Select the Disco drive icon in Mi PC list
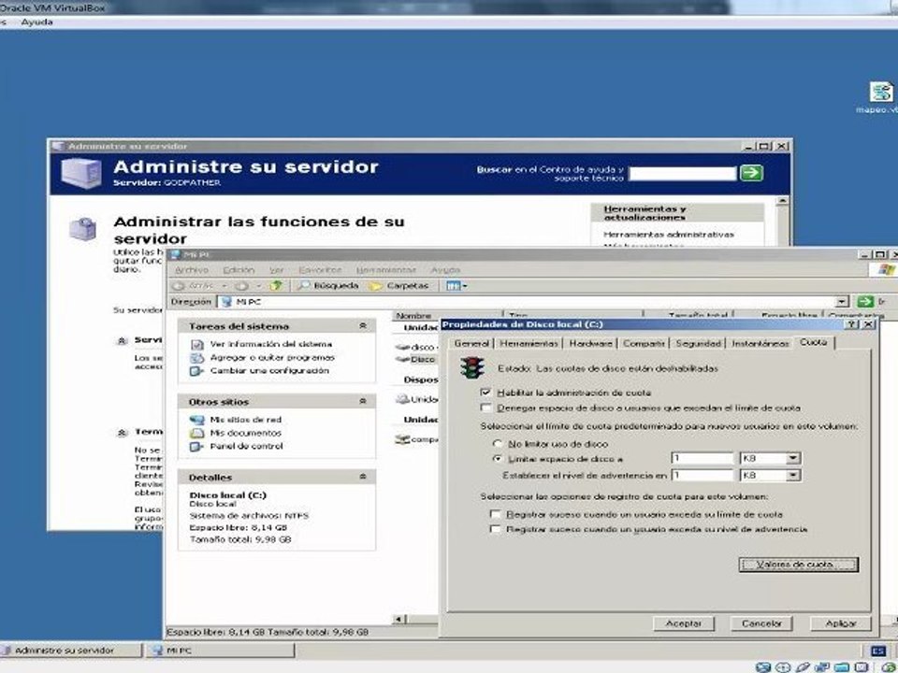The image size is (898, 673). click(x=402, y=359)
